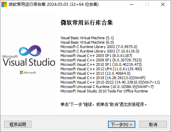
Task: Open the 程序说明 program description
Action: click(18, 124)
